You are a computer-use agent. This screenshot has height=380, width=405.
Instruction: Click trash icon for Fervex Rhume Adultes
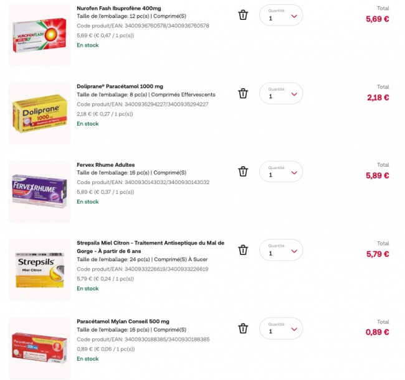click(243, 172)
